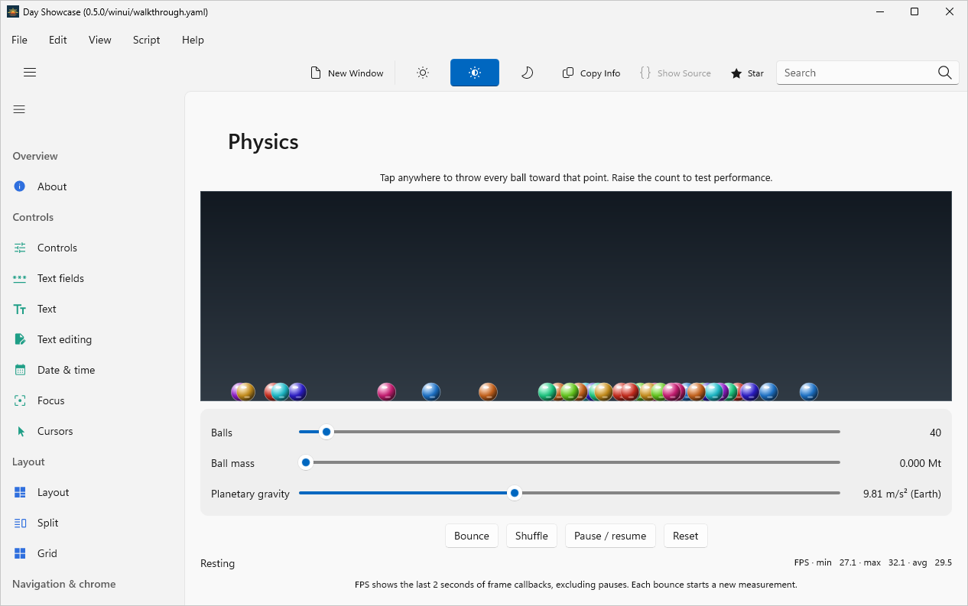The width and height of the screenshot is (968, 606).
Task: Click the 0.000 Mt mass value
Action: tap(921, 463)
